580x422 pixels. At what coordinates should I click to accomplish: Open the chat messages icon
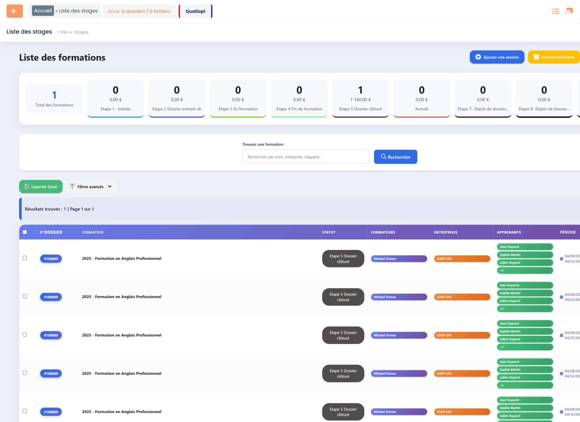point(568,11)
